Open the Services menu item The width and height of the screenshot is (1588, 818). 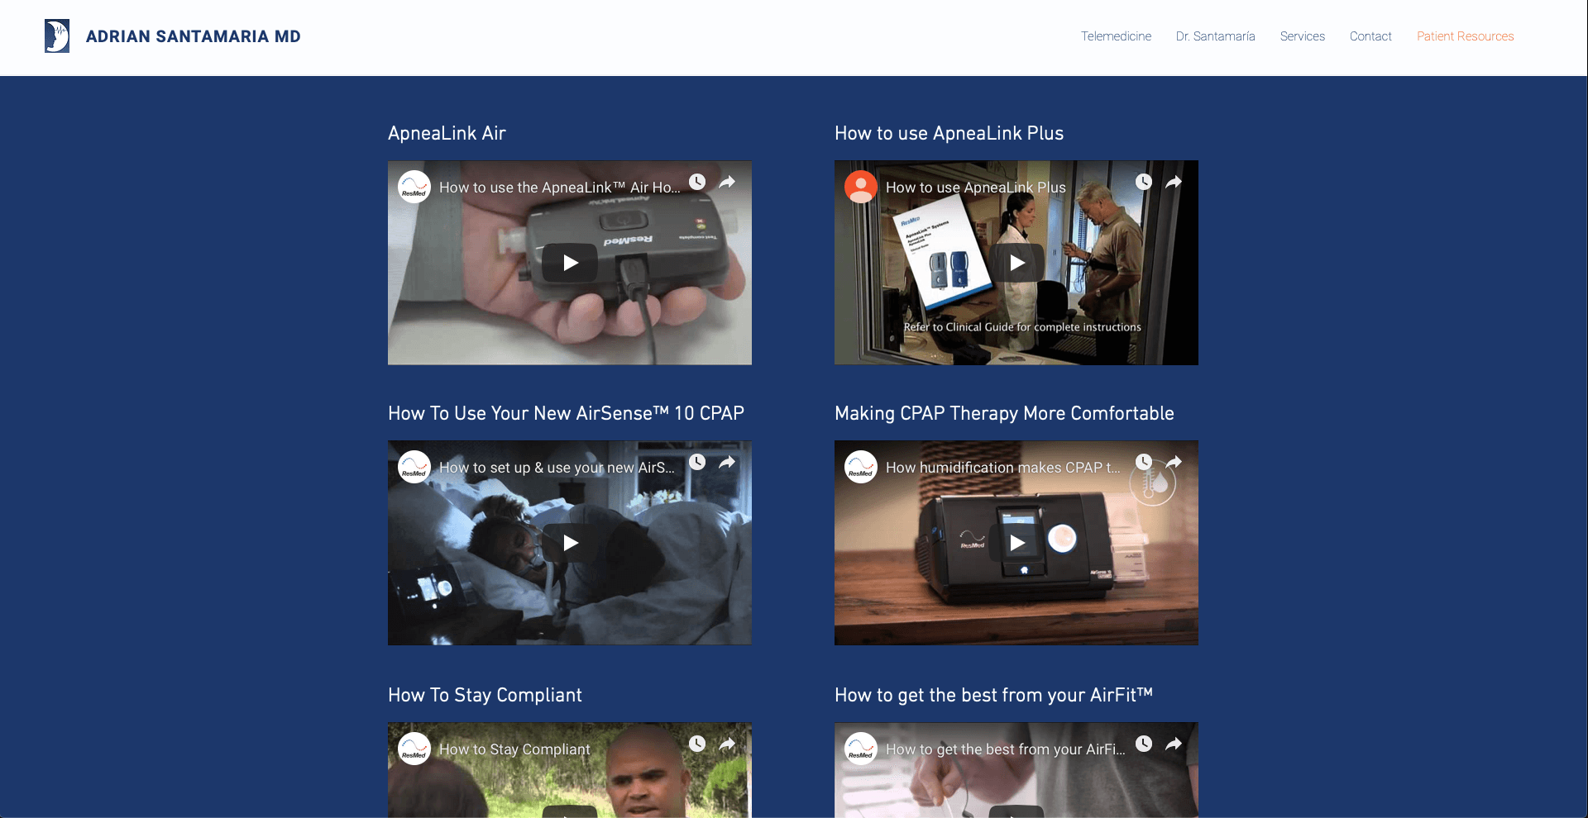(x=1302, y=36)
